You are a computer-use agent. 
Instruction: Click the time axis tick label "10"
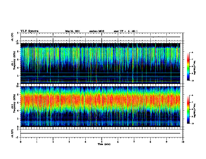coord(183,142)
